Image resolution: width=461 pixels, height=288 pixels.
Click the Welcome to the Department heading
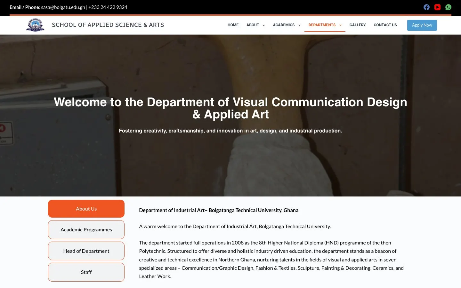click(230, 108)
